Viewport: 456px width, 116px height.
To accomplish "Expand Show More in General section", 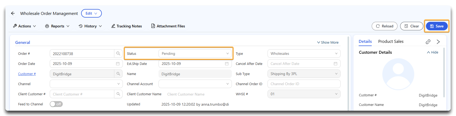I will point(328,43).
